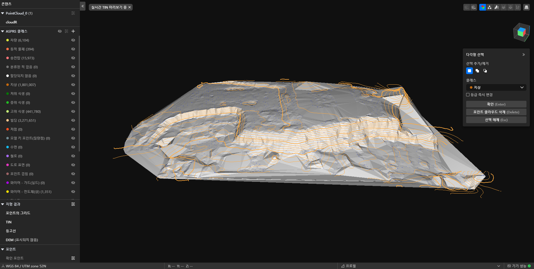Close the real-time TIN preview chip
Viewport: 534px width, 269px height.
tap(130, 7)
